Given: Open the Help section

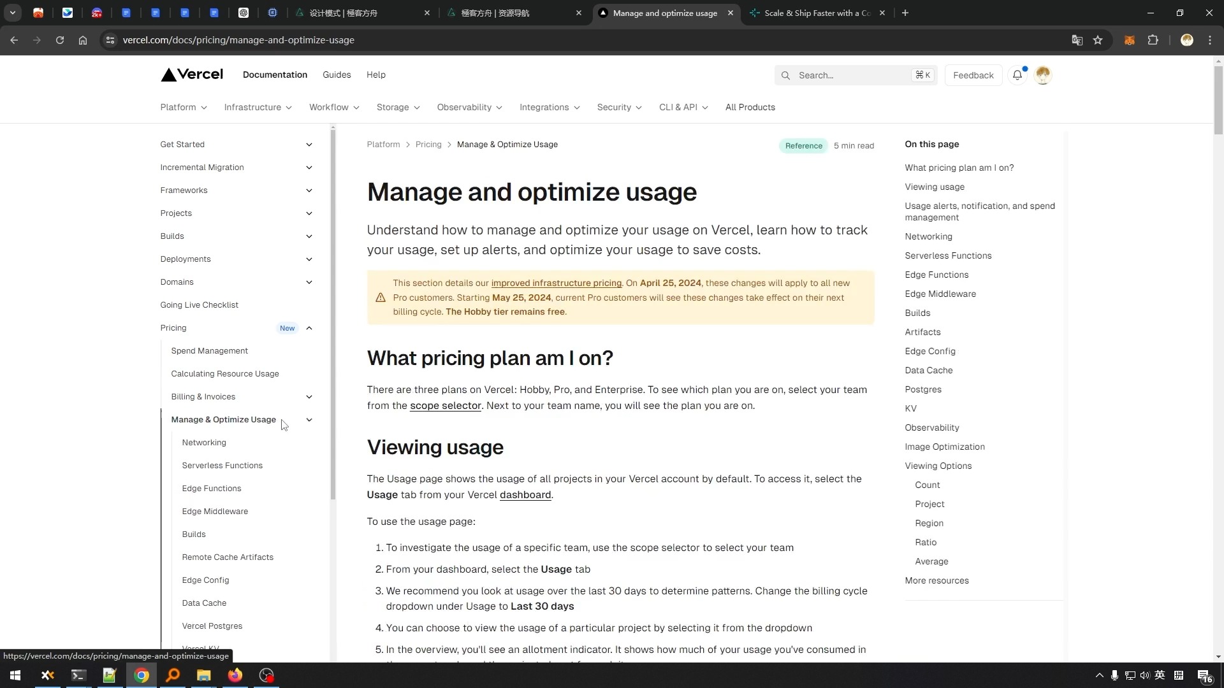Looking at the screenshot, I should coord(376,75).
